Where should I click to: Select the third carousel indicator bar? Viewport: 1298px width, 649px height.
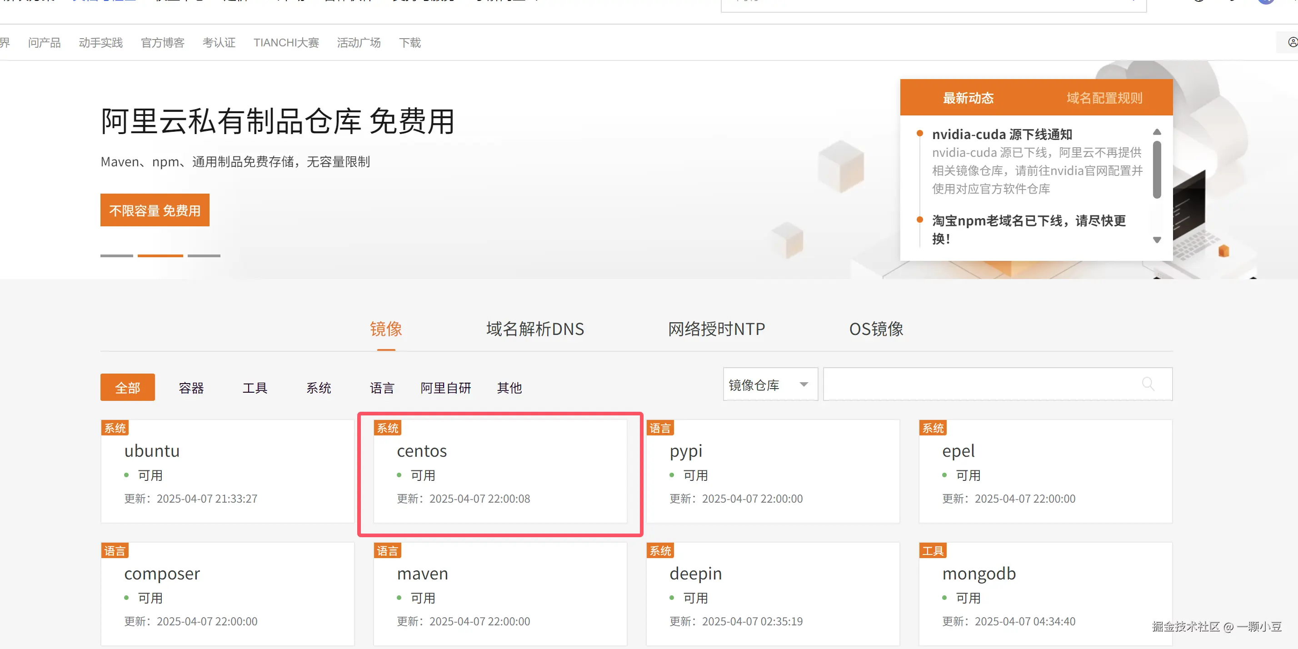[x=204, y=255]
